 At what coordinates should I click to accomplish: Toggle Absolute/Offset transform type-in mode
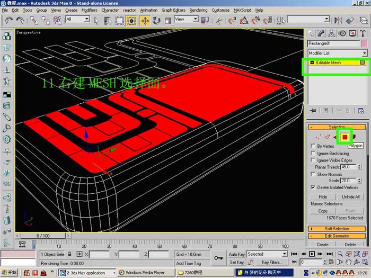pos(79,254)
